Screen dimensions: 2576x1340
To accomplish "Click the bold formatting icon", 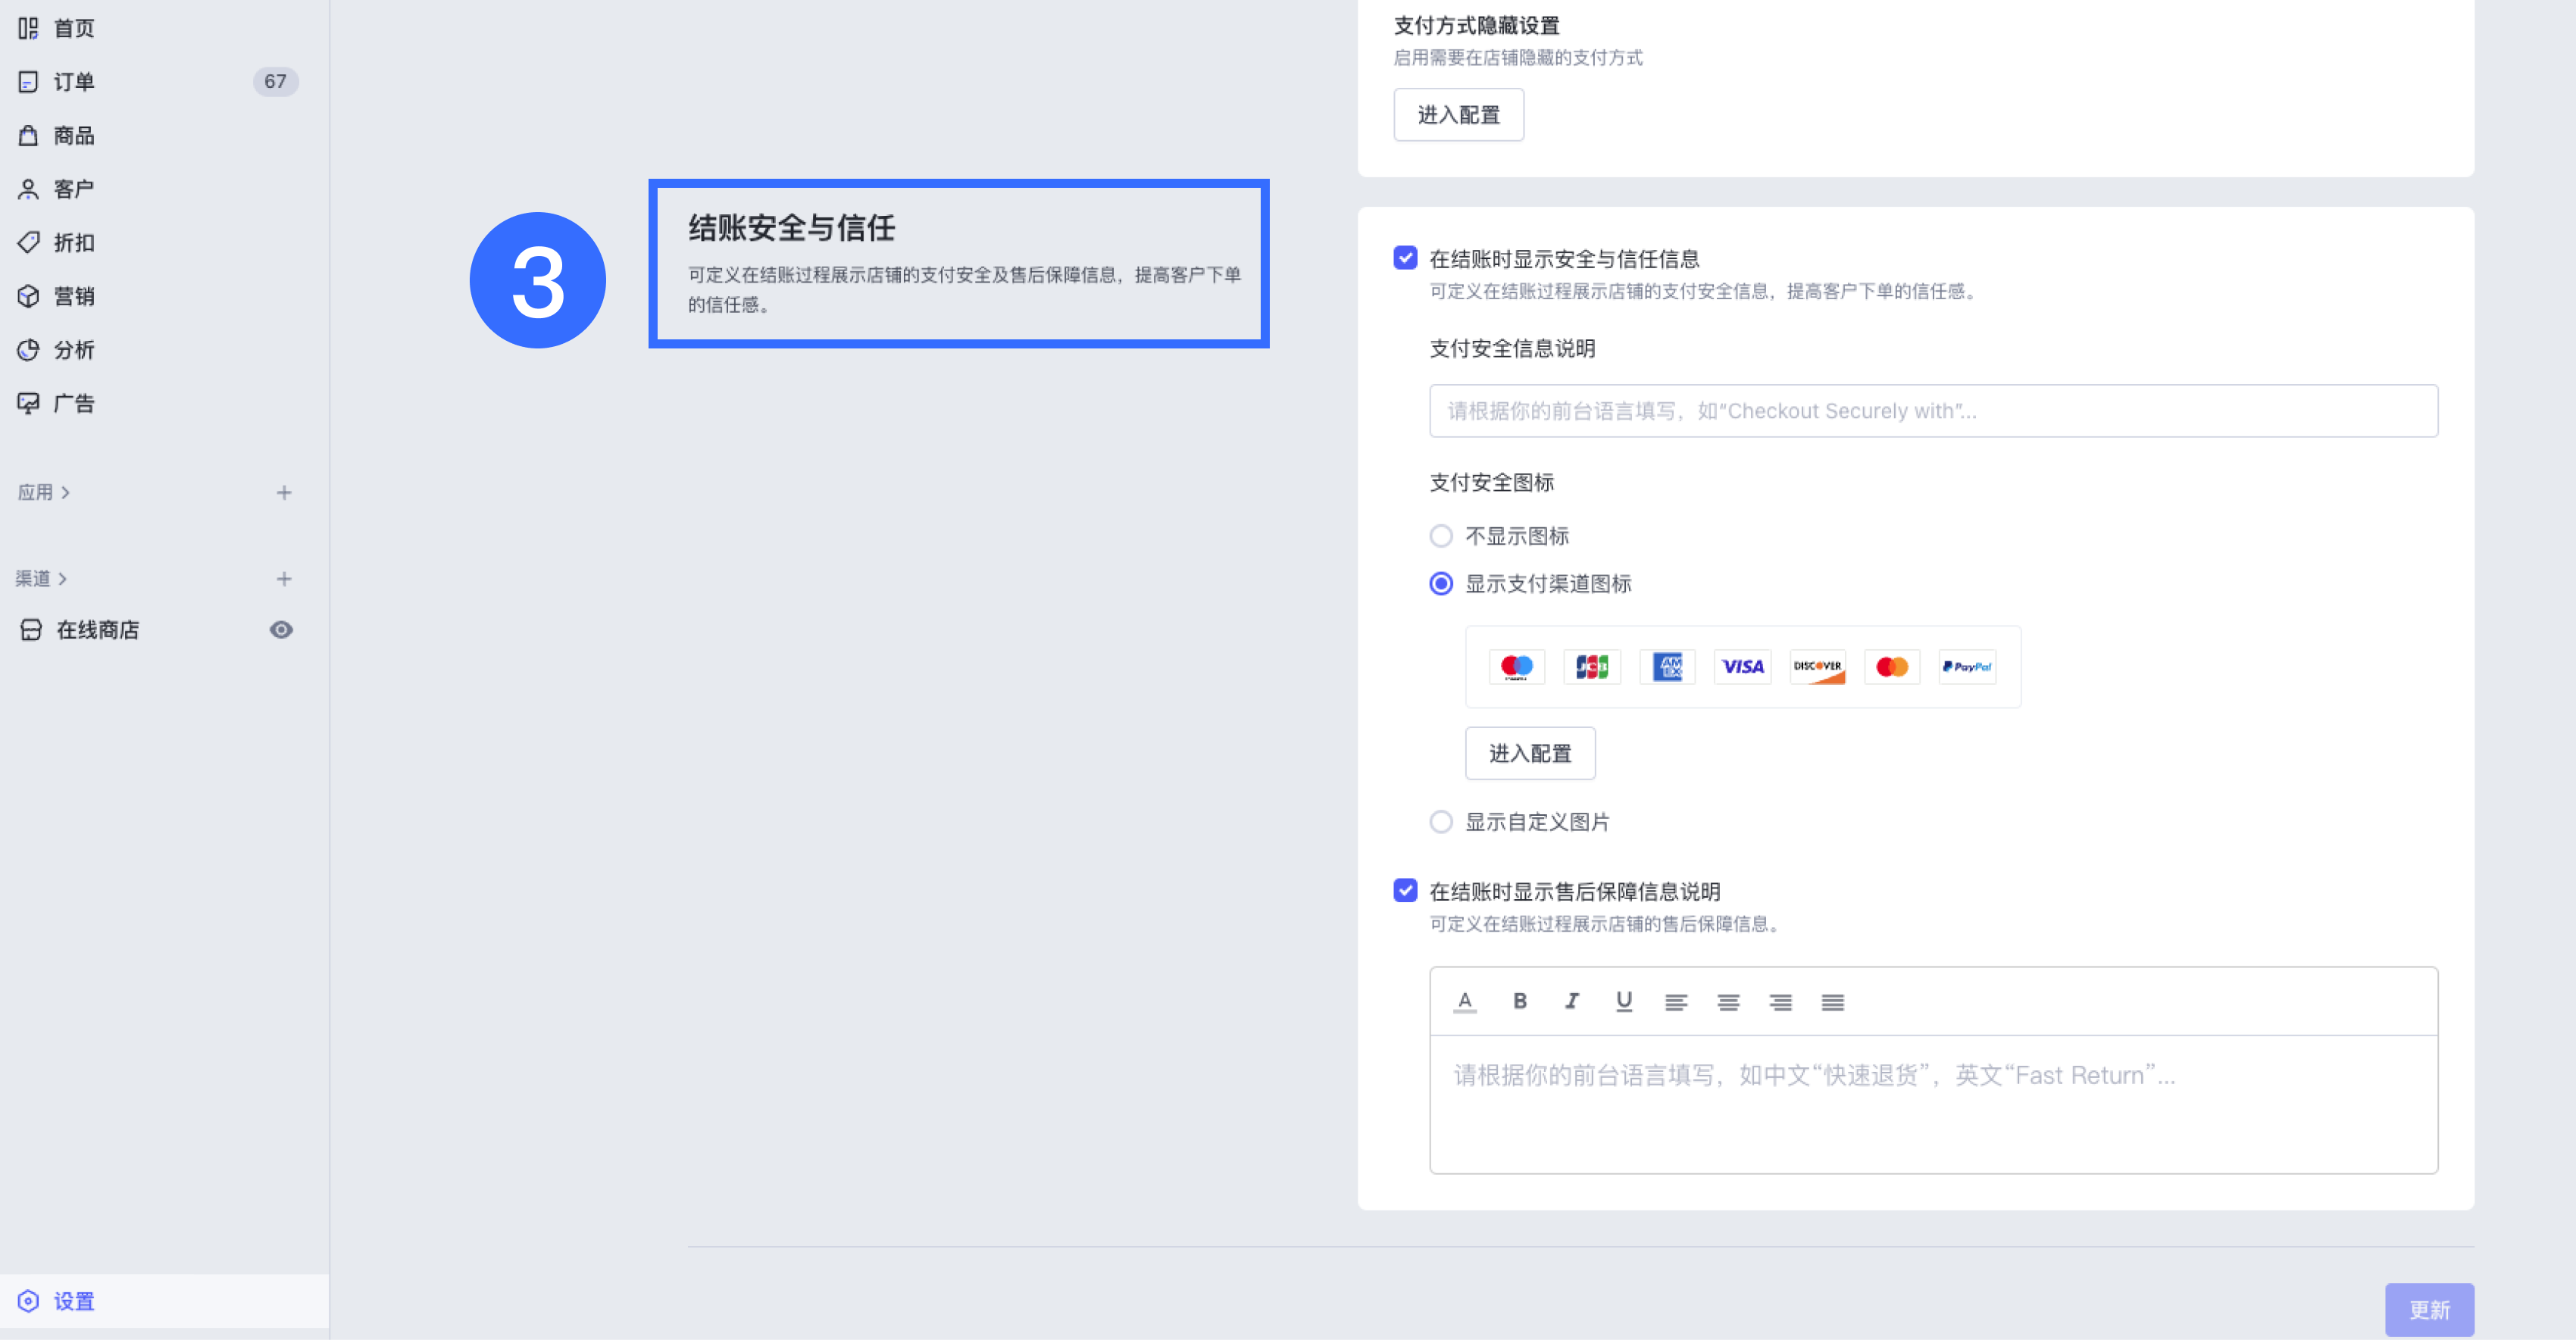I will pos(1519,1001).
